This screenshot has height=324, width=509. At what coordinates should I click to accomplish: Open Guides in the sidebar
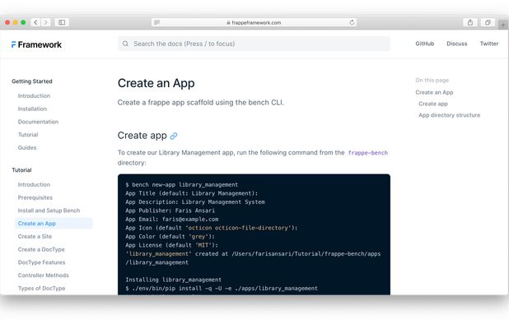[27, 148]
